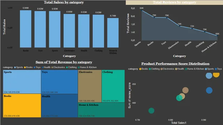The width and height of the screenshot is (223, 125).
Task: Select the 84K Sports point on reviews line
Action: (141, 10)
